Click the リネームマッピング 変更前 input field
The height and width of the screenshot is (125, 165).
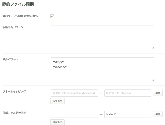(x=75, y=93)
